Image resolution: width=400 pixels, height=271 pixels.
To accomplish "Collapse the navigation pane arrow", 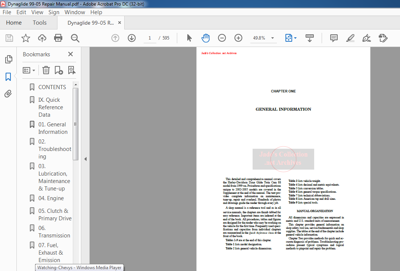I will coord(85,159).
